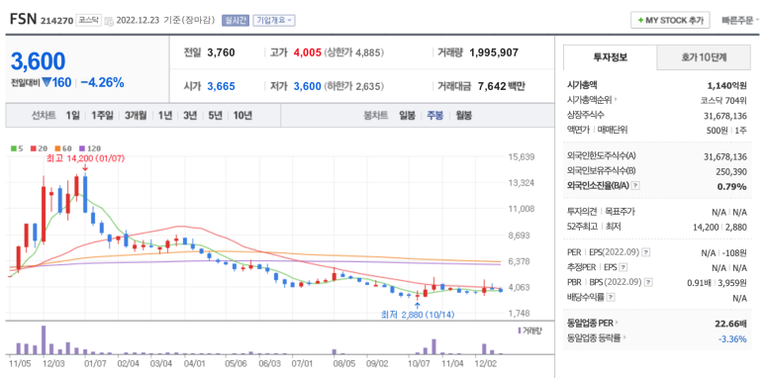
Task: Click the 0.79% foreign ownership ratio
Action: [x=731, y=186]
